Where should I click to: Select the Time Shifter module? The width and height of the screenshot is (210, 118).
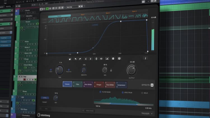[x=110, y=85]
